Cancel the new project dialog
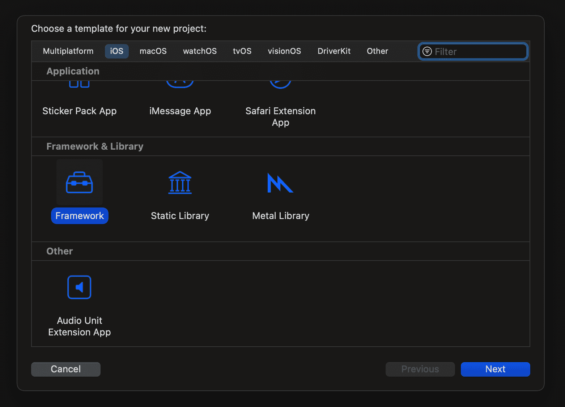Image resolution: width=565 pixels, height=407 pixels. (x=65, y=369)
